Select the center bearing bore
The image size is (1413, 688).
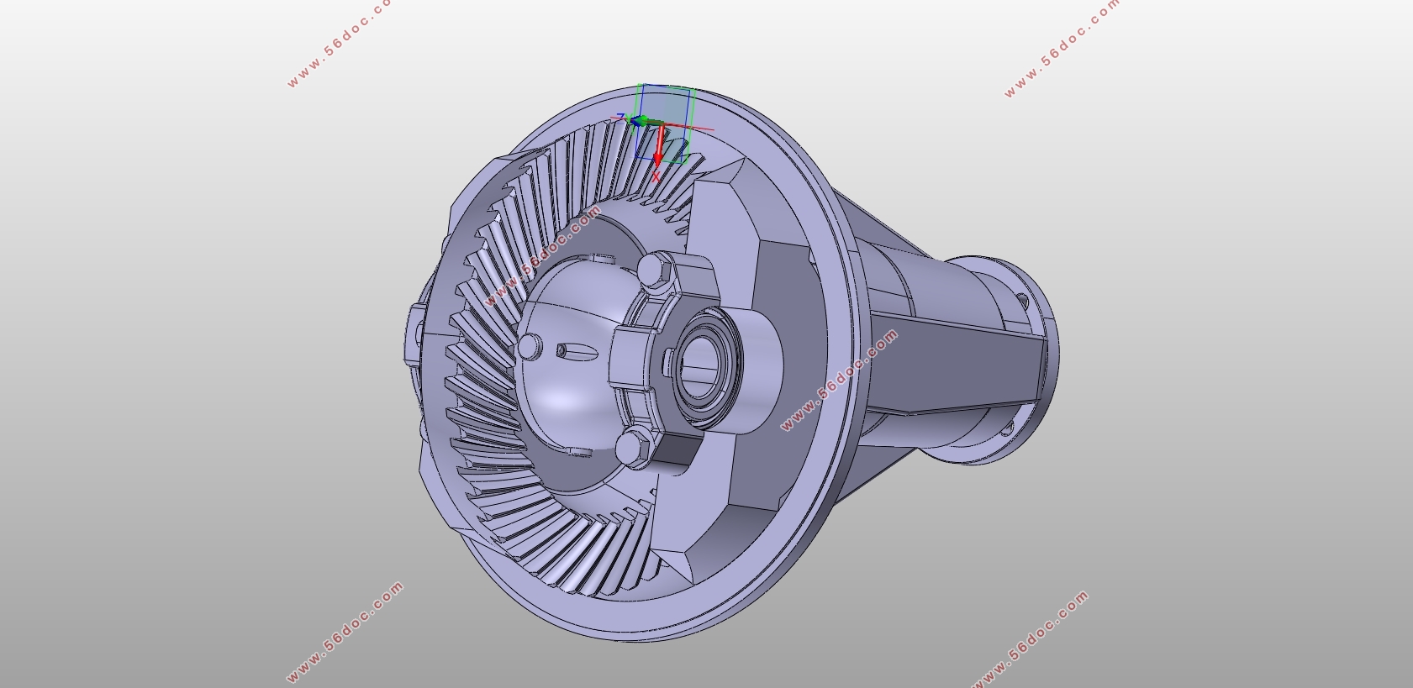[703, 363]
